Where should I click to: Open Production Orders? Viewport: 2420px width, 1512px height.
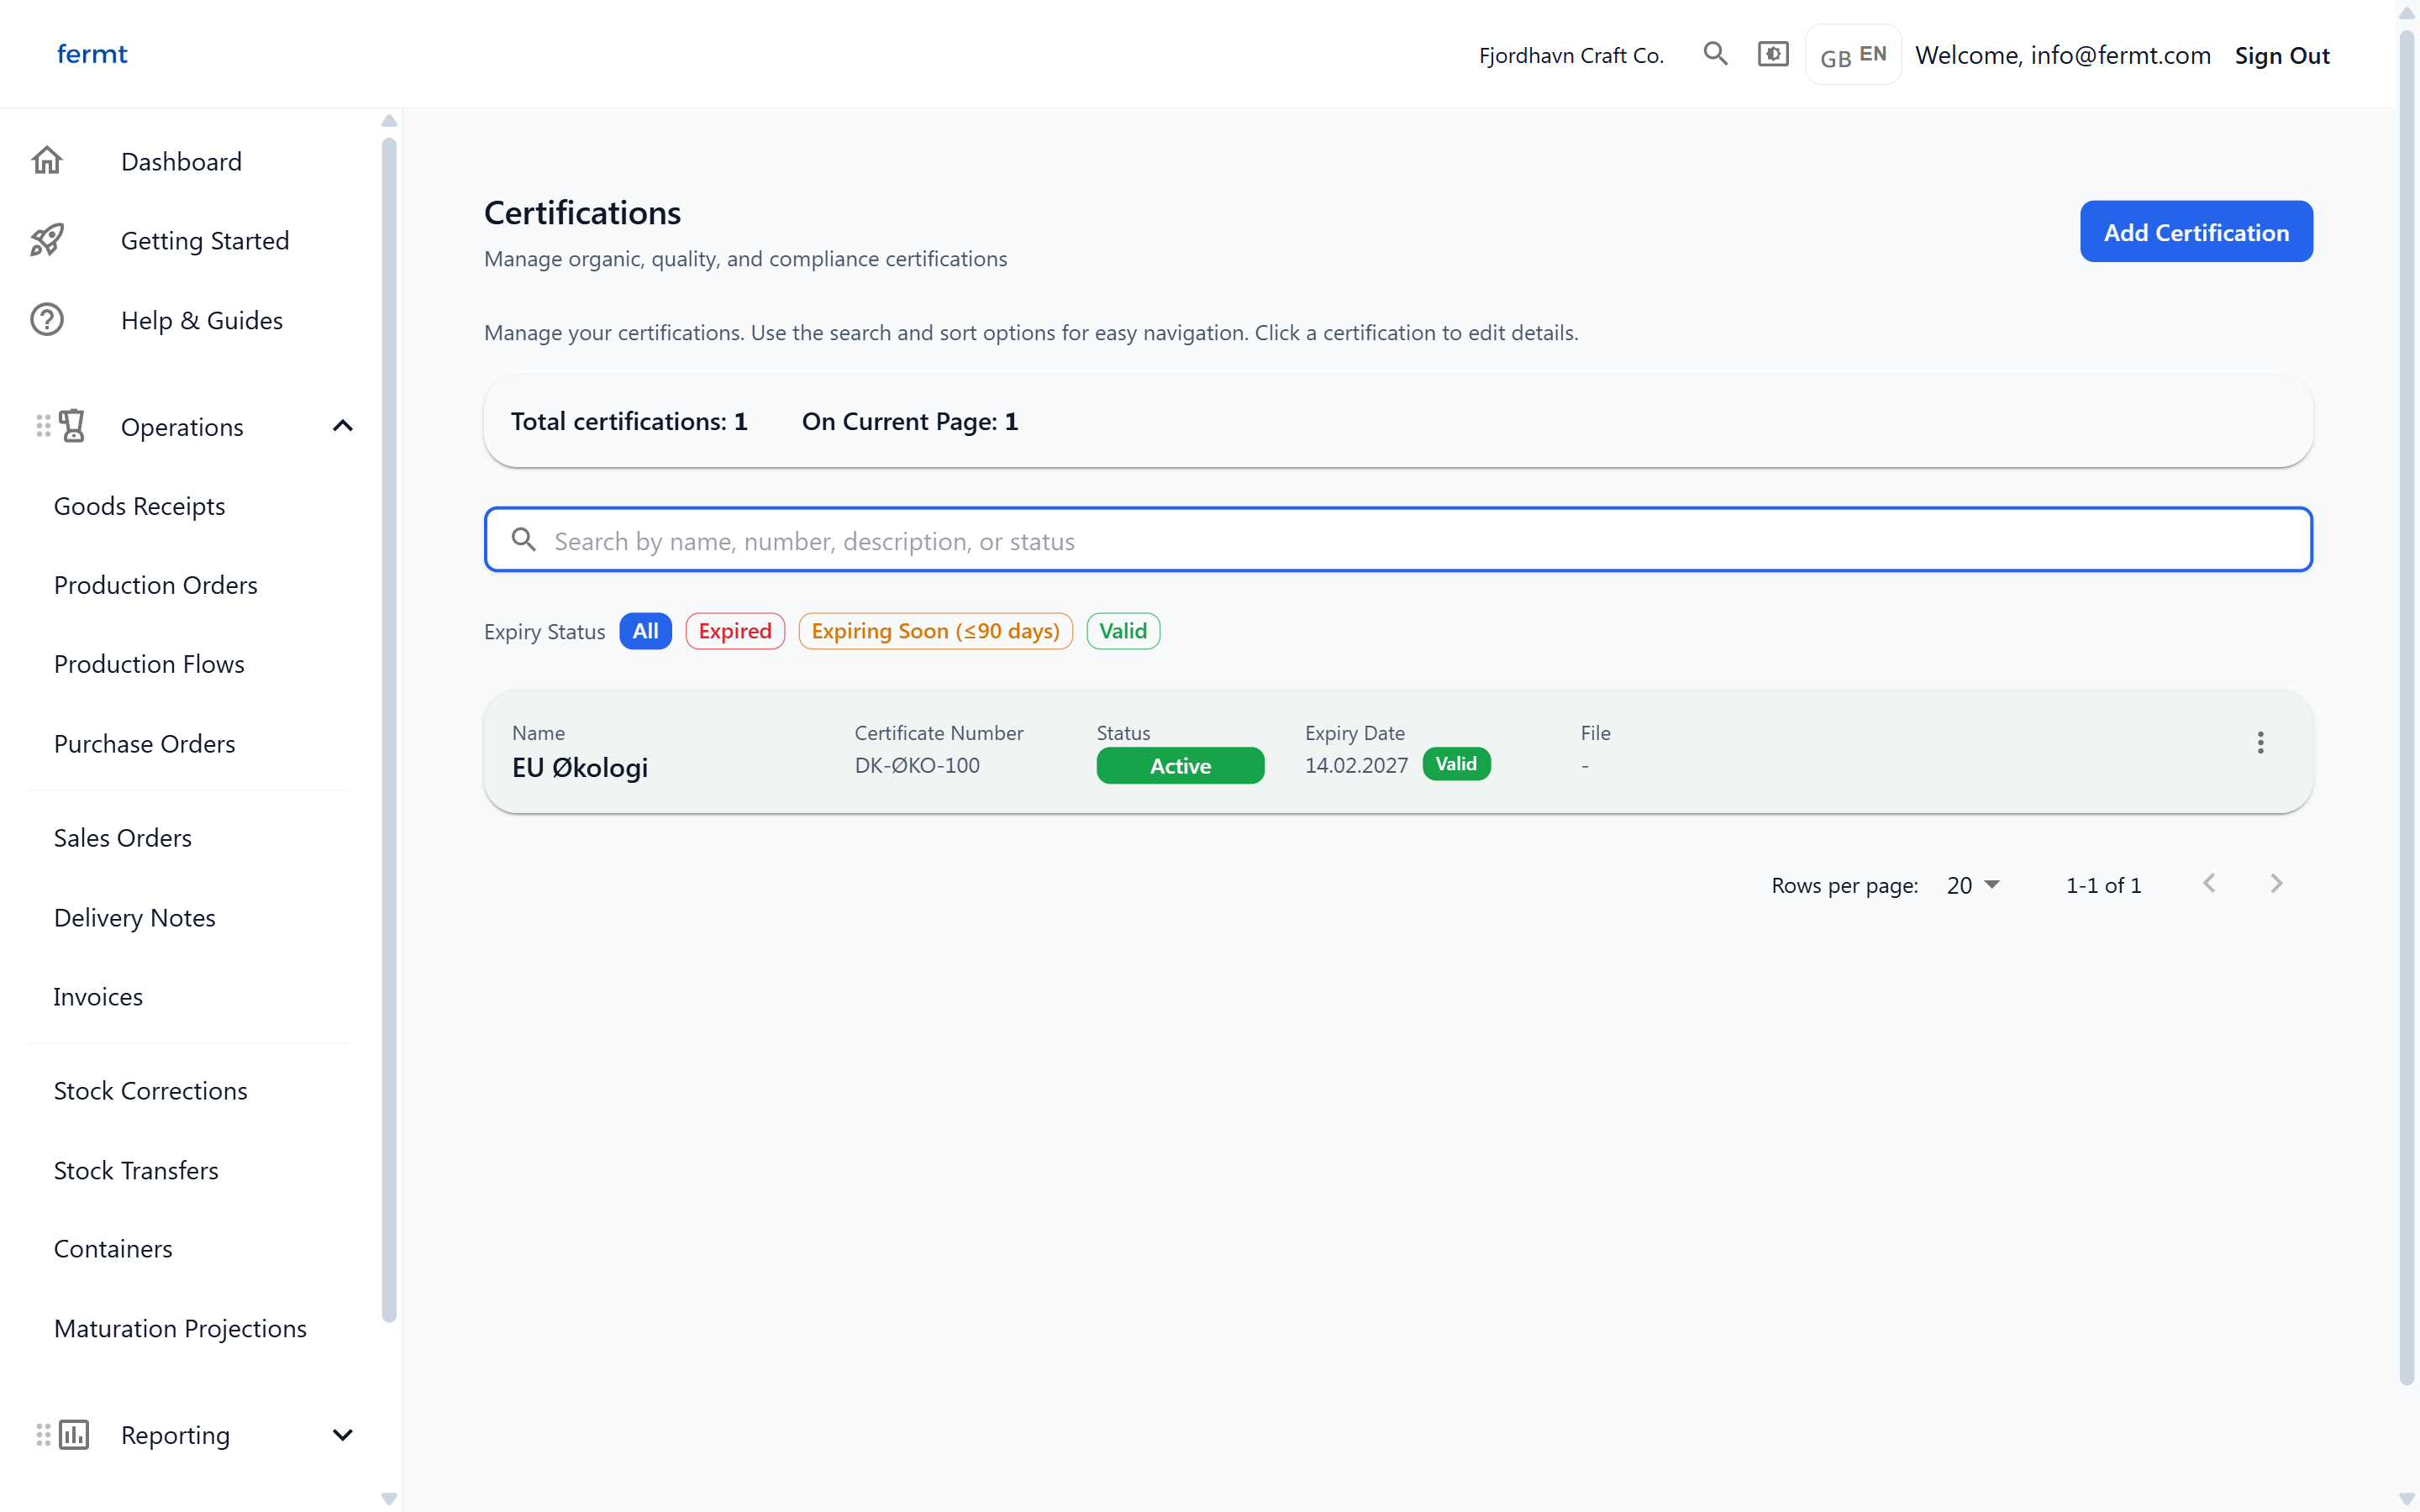(155, 585)
